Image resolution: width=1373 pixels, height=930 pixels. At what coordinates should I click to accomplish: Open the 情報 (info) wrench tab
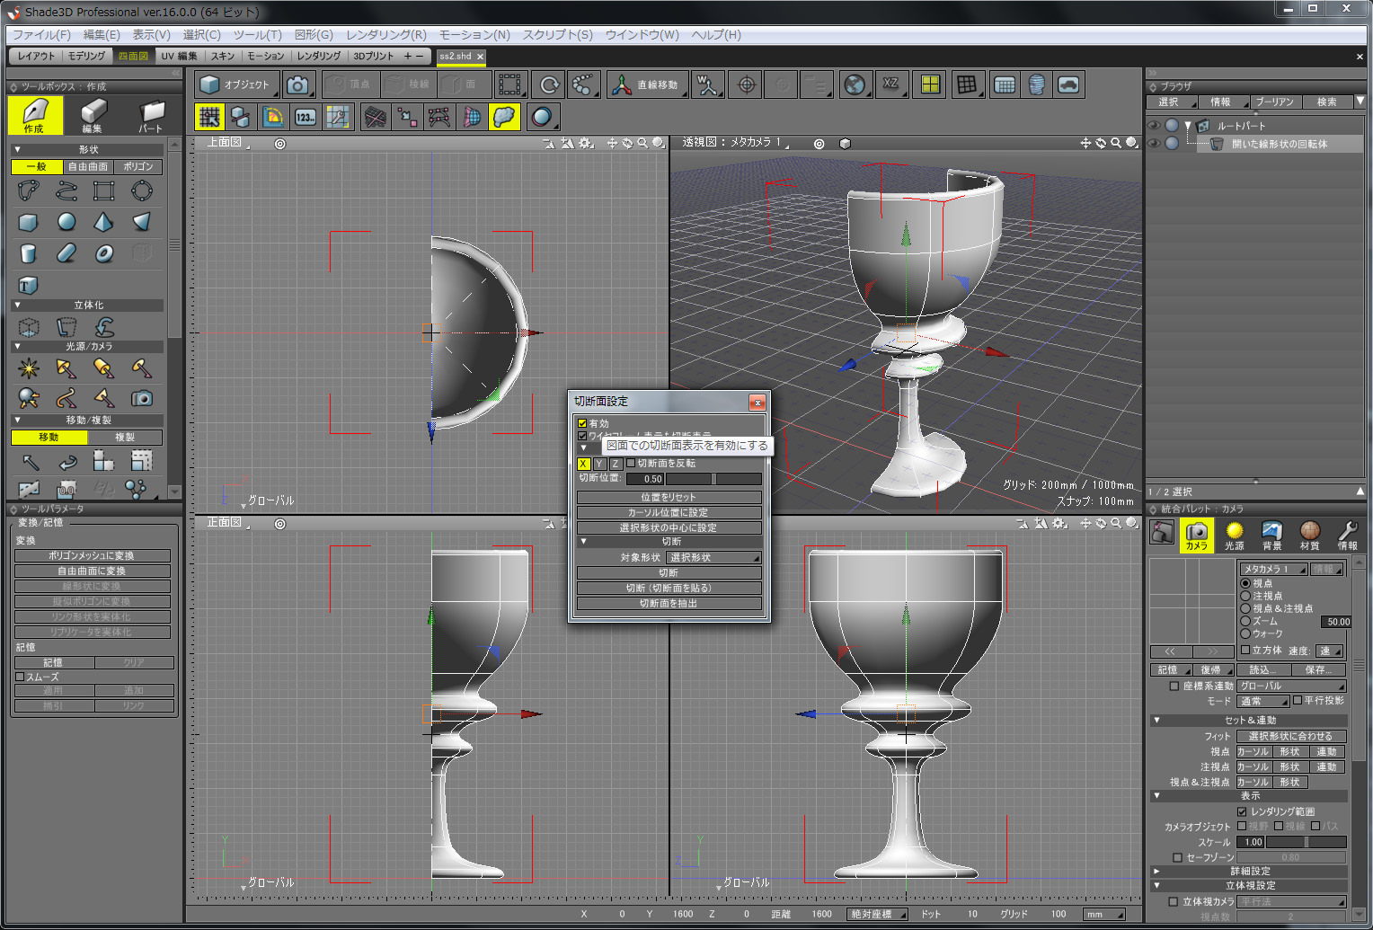click(1348, 535)
